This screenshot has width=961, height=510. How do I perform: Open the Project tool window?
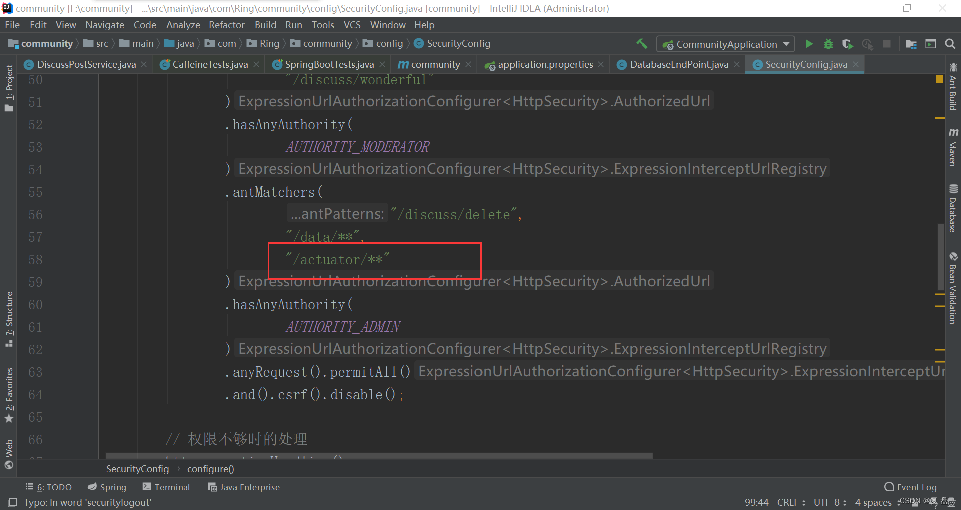(x=9, y=88)
